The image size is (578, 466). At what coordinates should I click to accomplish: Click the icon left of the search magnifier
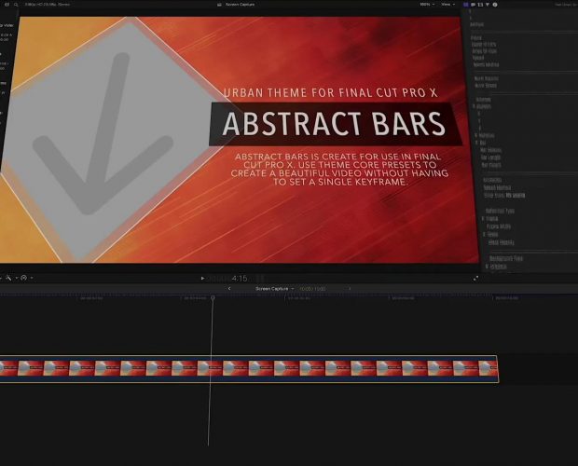coord(7,5)
